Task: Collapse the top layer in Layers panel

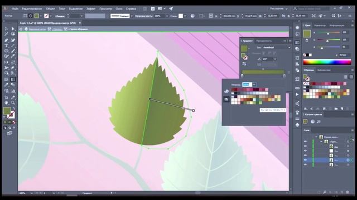Action: pos(316,137)
